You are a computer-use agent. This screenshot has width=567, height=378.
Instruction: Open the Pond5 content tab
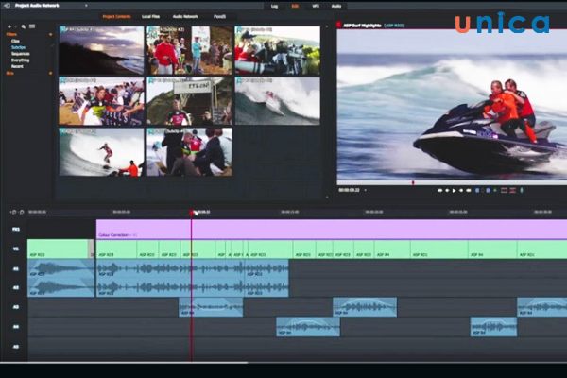219,17
